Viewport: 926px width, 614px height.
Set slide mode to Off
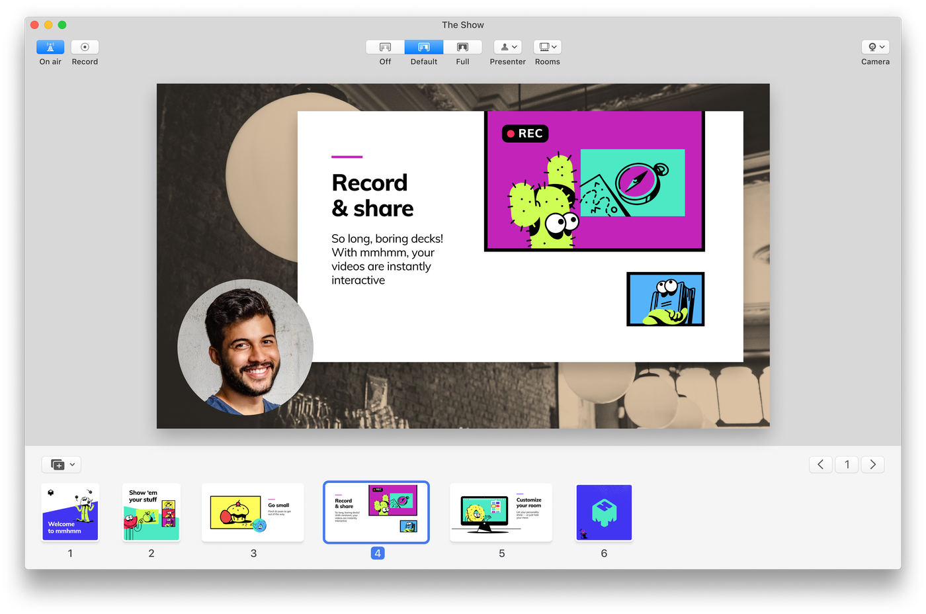(x=385, y=47)
